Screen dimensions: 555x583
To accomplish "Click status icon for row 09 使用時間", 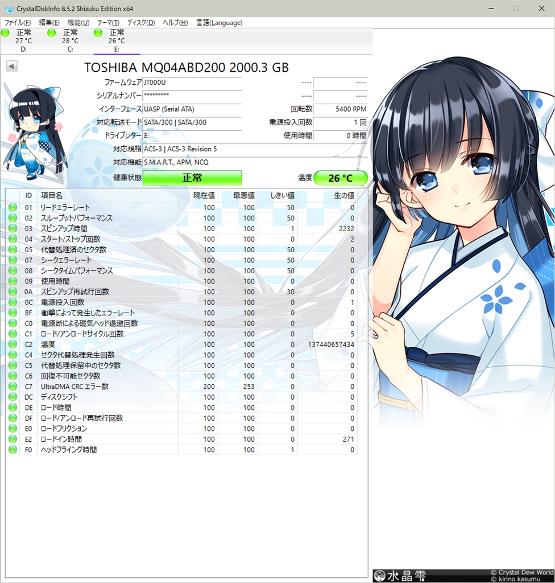I will pos(13,281).
